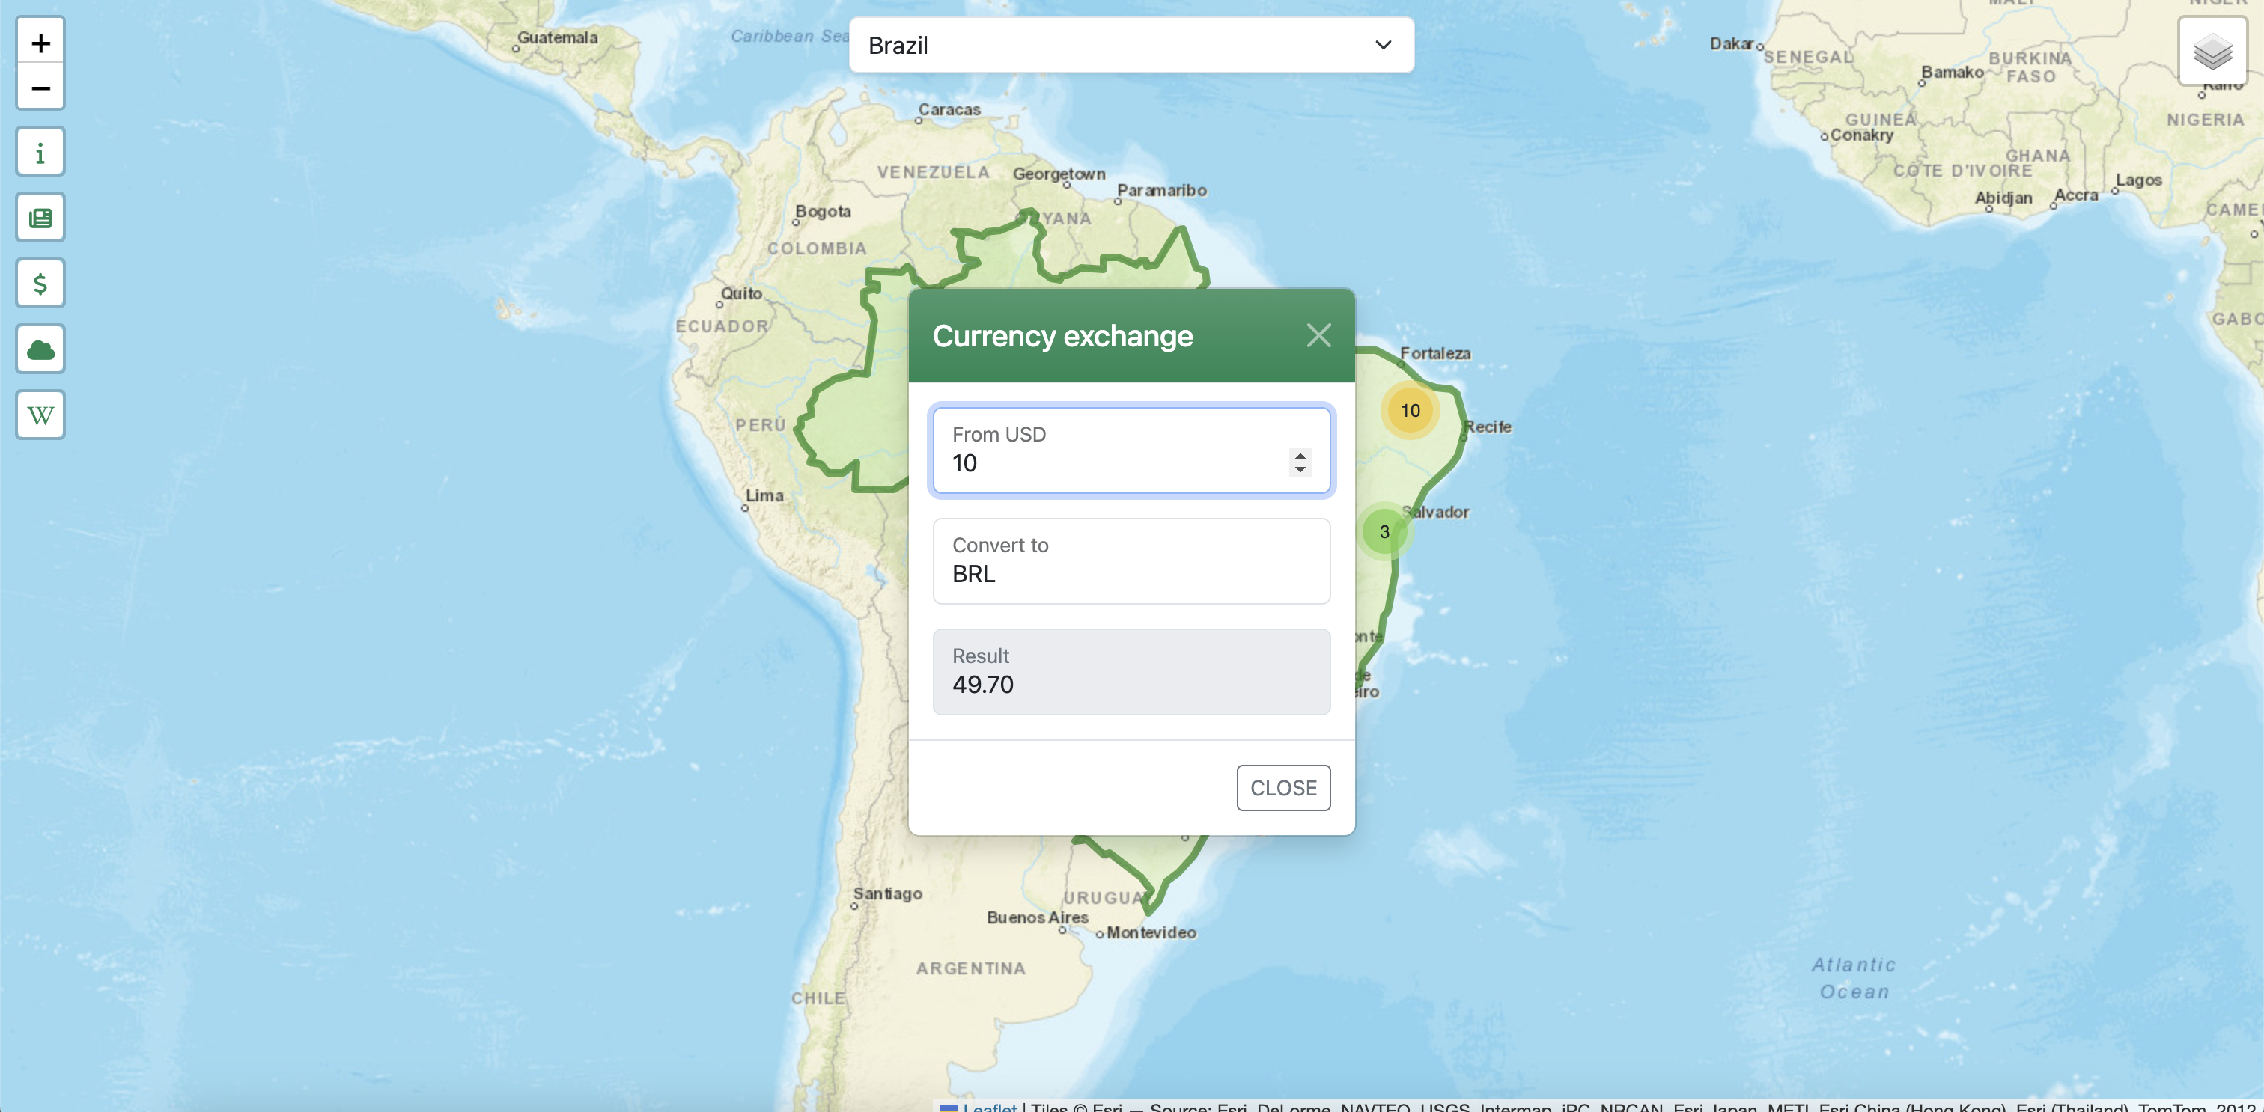Open the news articles panel
This screenshot has height=1112, width=2264.
point(40,218)
